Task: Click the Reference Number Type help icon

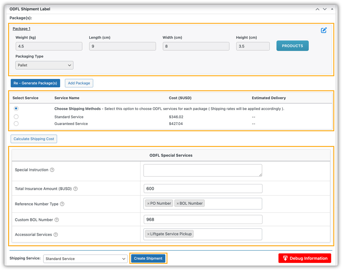Action: tap(62, 204)
